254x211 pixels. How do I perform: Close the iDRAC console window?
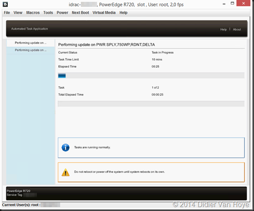(244, 3)
